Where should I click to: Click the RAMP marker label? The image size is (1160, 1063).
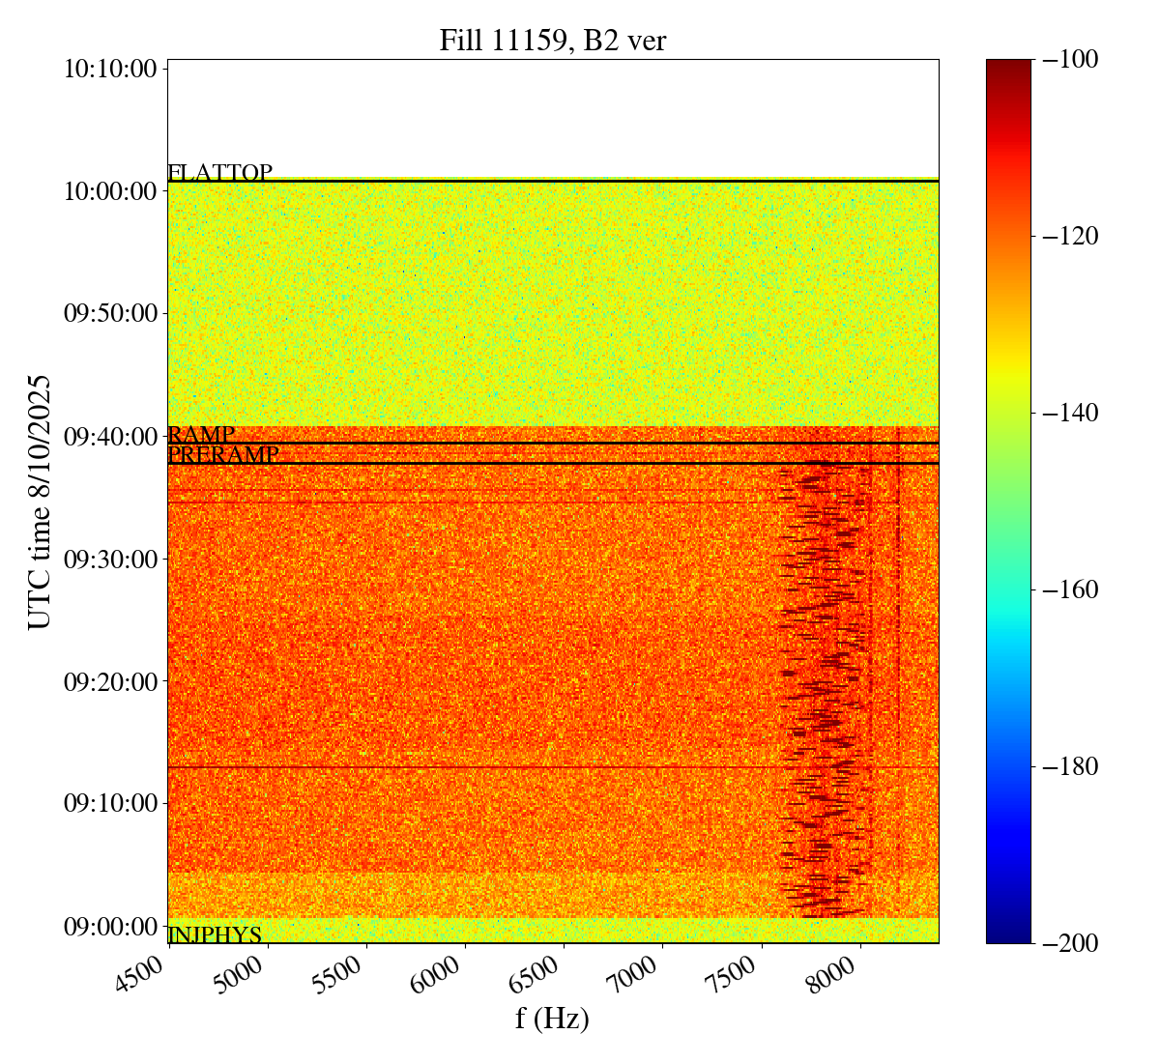click(x=201, y=435)
